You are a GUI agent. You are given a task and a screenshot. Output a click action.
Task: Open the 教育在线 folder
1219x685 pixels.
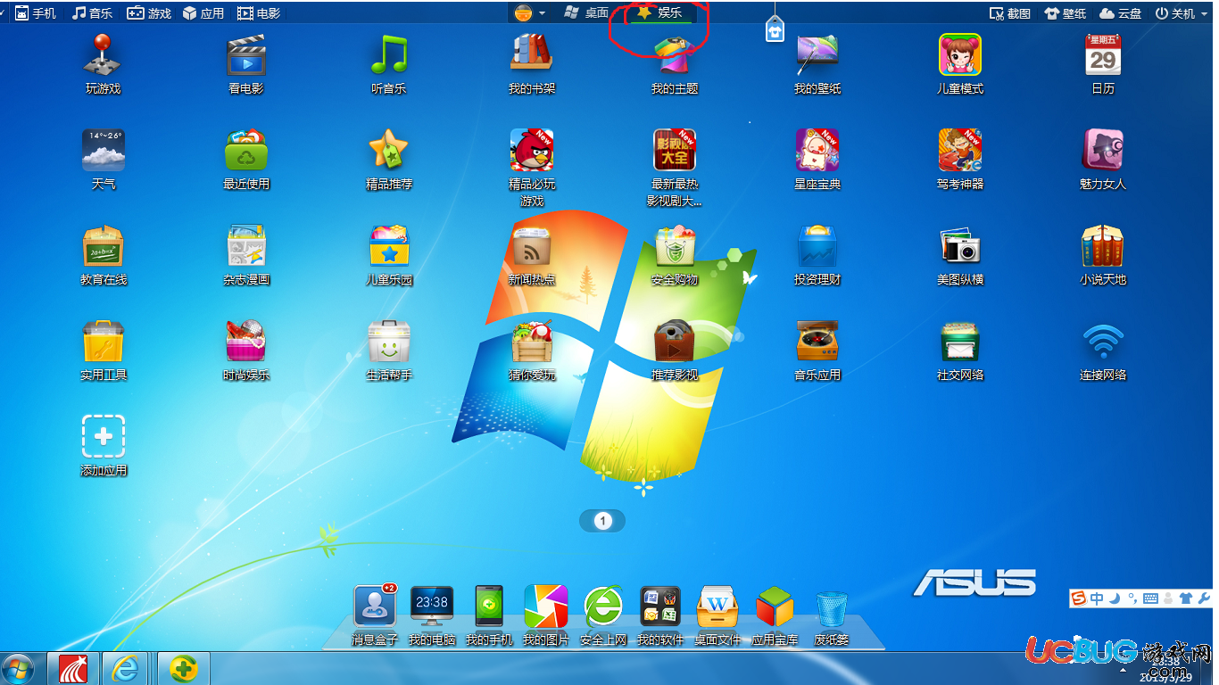coord(104,246)
